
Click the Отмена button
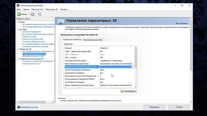179,107
